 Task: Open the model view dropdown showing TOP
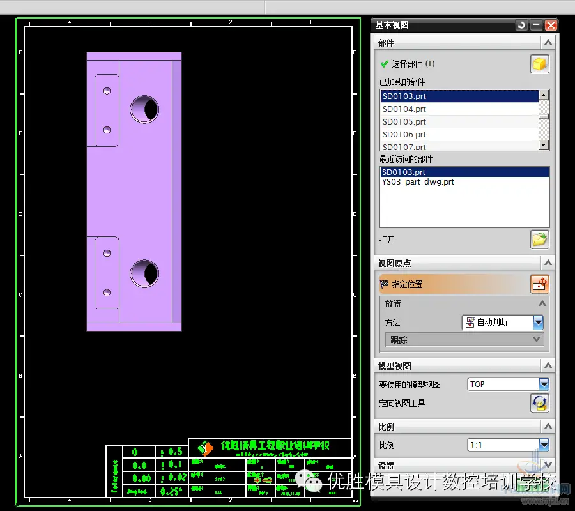(x=544, y=384)
